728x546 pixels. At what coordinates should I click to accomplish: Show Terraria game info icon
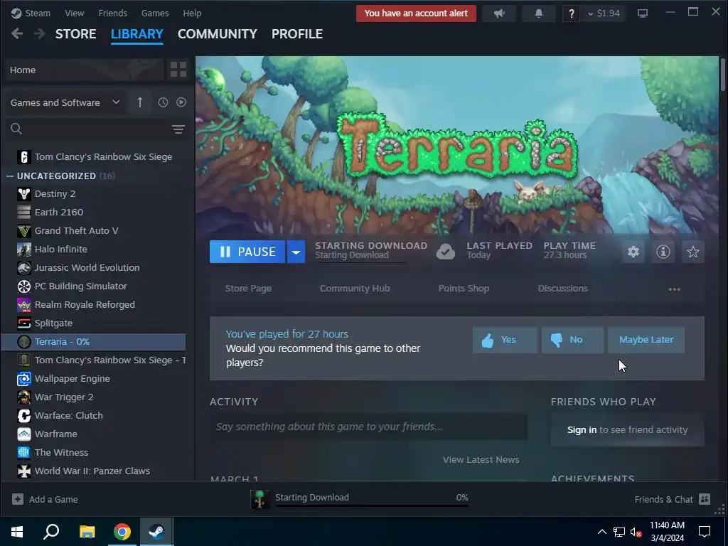(663, 252)
